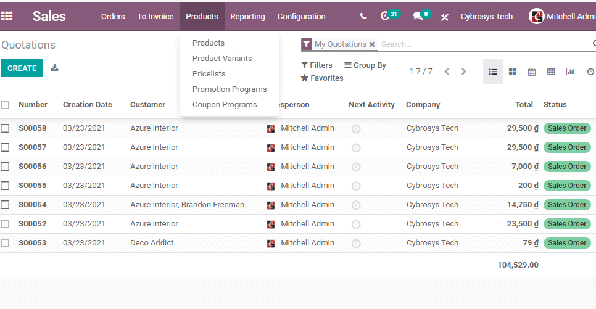This screenshot has width=596, height=309.
Task: Open the Orders menu dropdown
Action: (x=113, y=16)
